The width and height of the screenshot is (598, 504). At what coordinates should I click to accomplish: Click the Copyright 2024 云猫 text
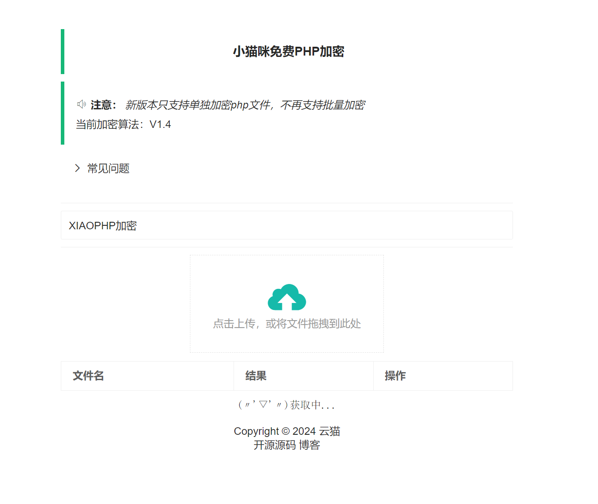click(287, 431)
